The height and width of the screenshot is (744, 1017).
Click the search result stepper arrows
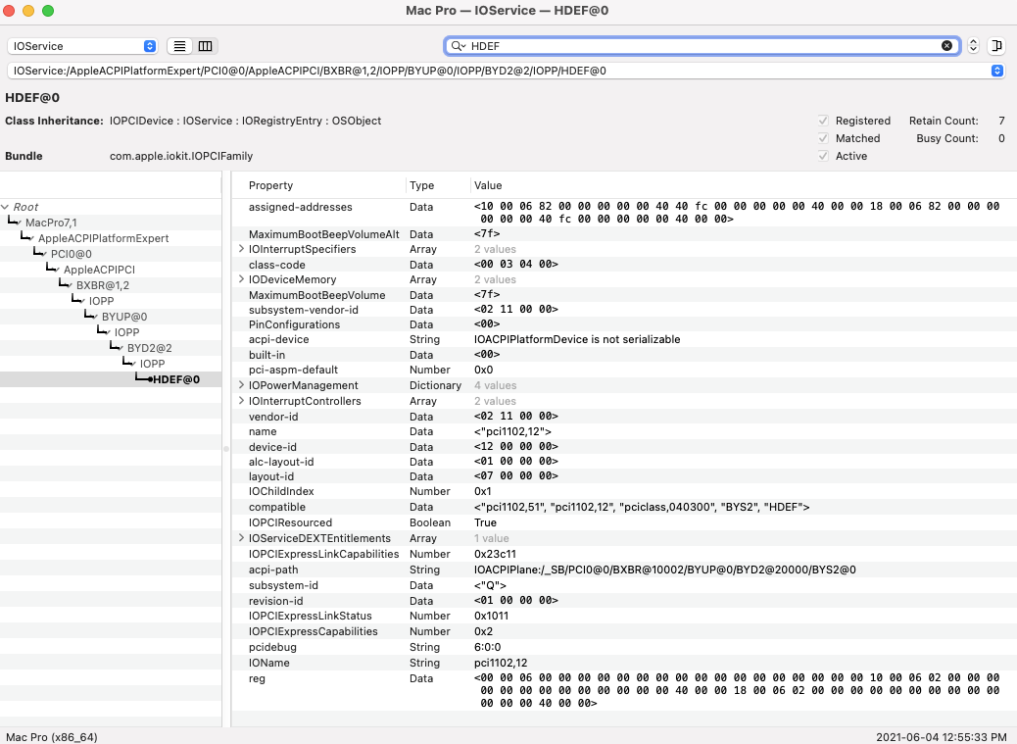[973, 46]
